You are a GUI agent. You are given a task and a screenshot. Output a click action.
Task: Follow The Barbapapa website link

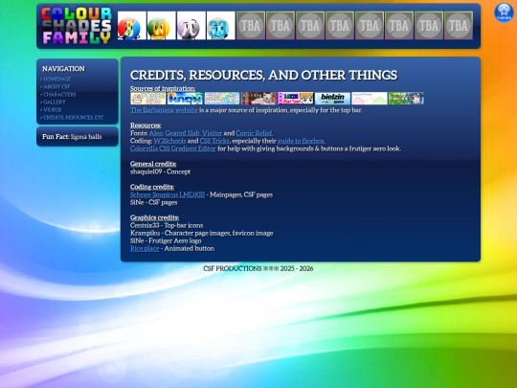[164, 110]
